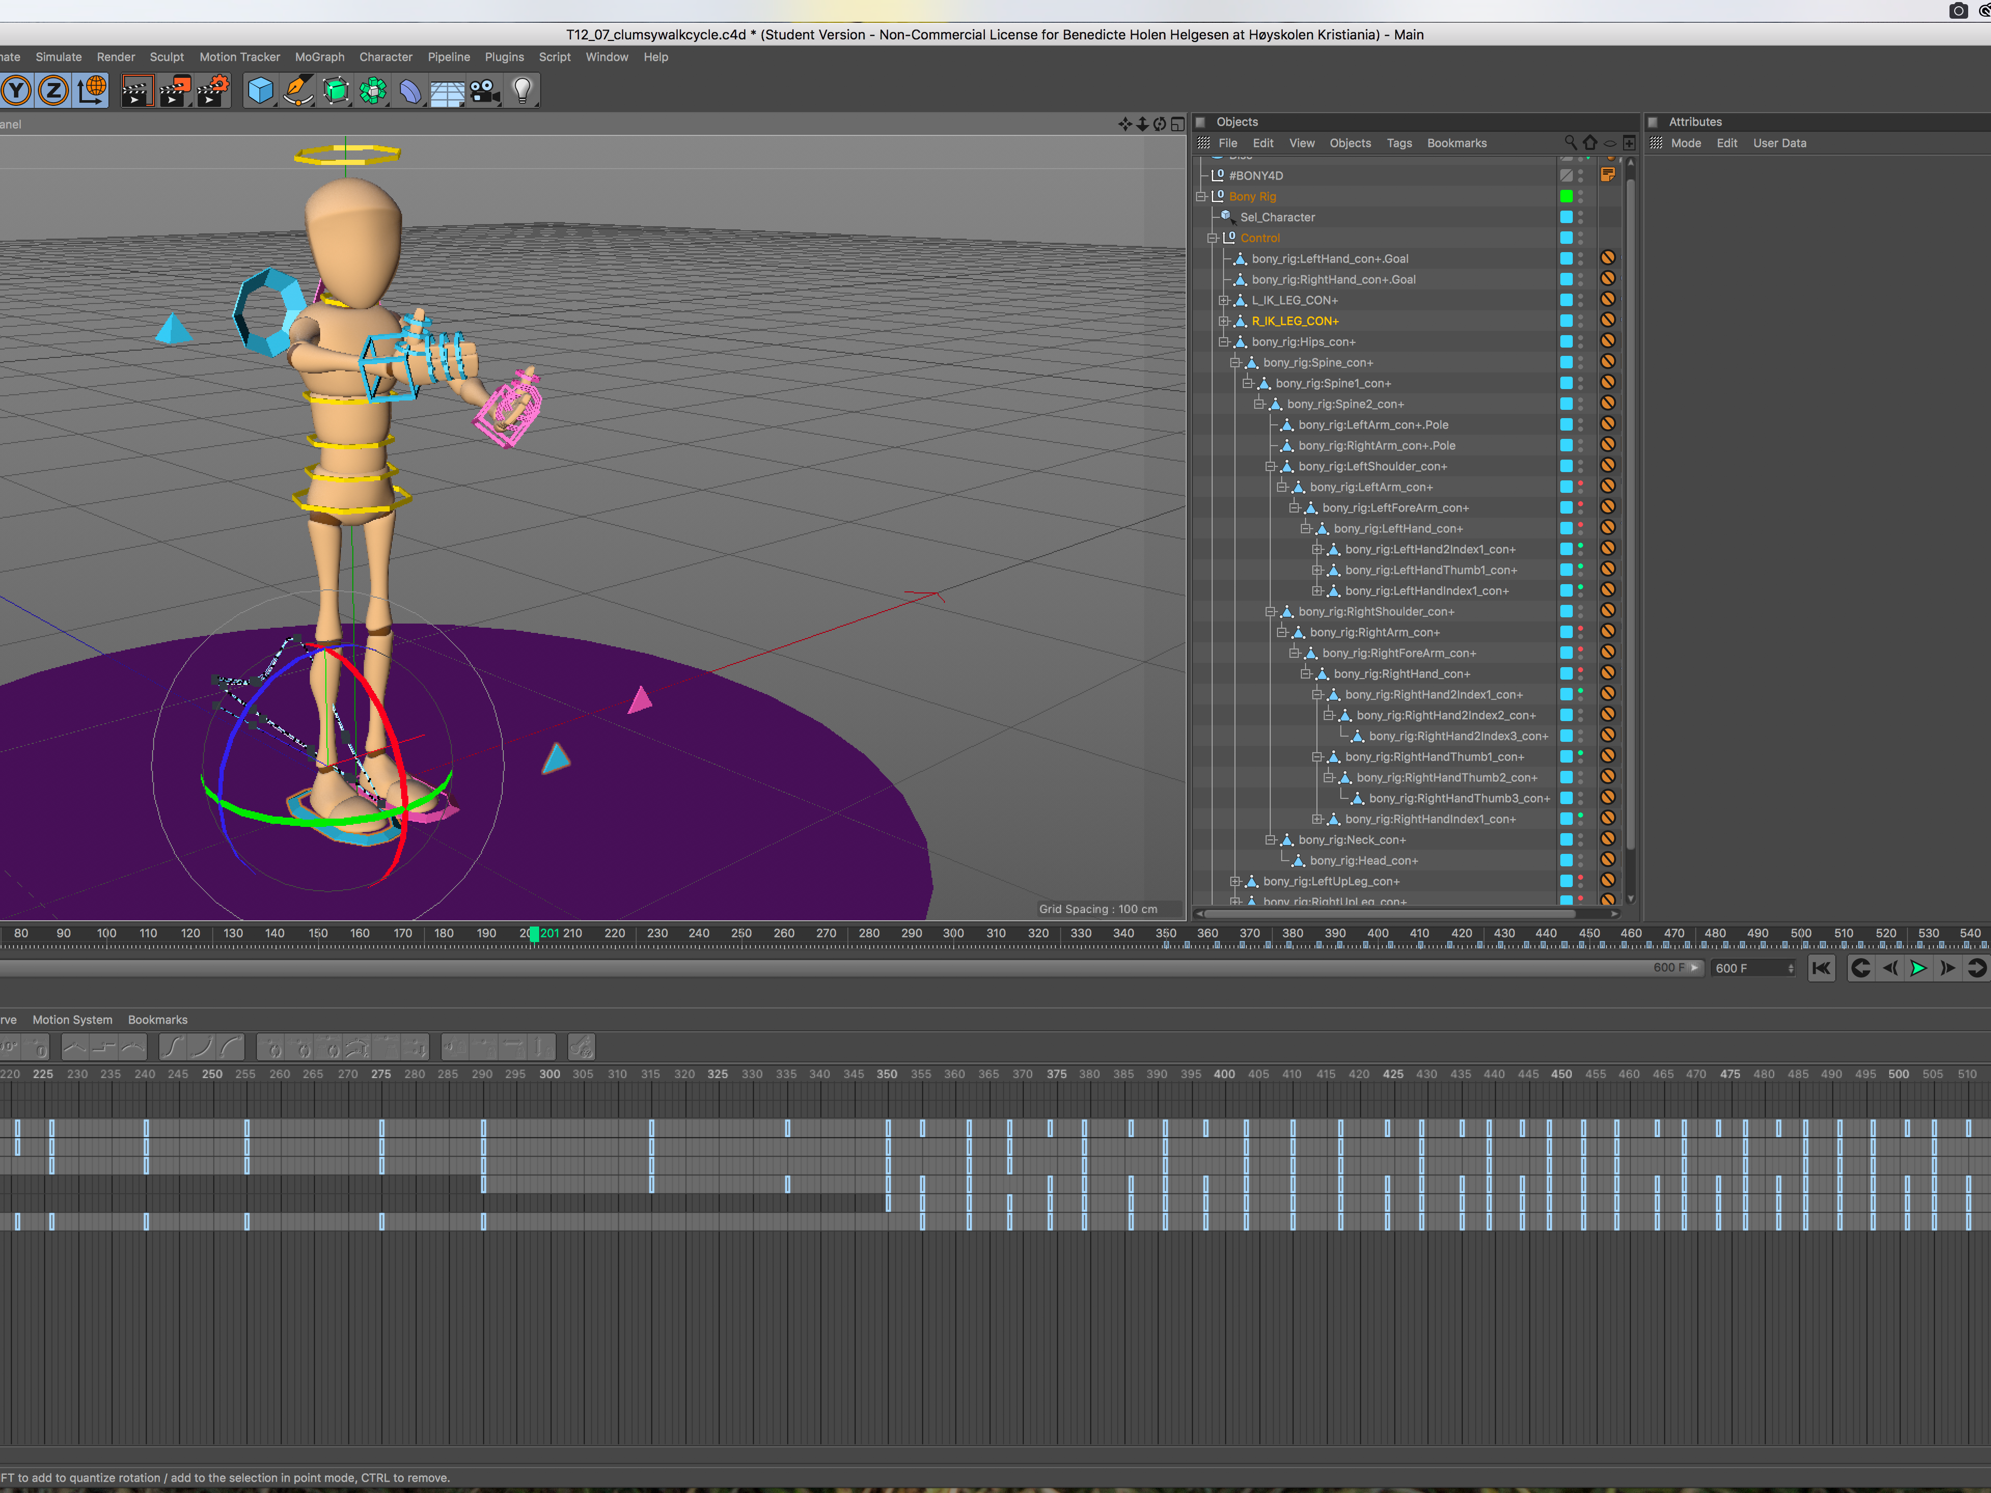This screenshot has height=1493, width=1991.
Task: Open the Tags menu in Objects panel
Action: point(1399,143)
